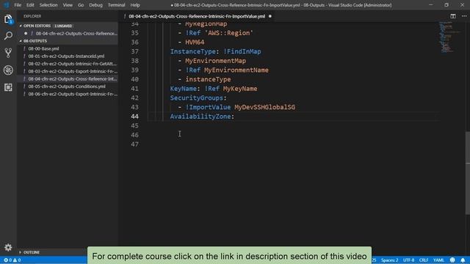Select the ImportValue.yml editor tab
The image size is (470, 264).
point(197,16)
